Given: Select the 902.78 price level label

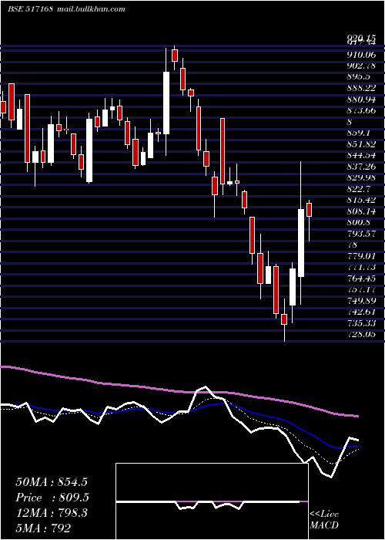Looking at the screenshot, I should (x=361, y=66).
